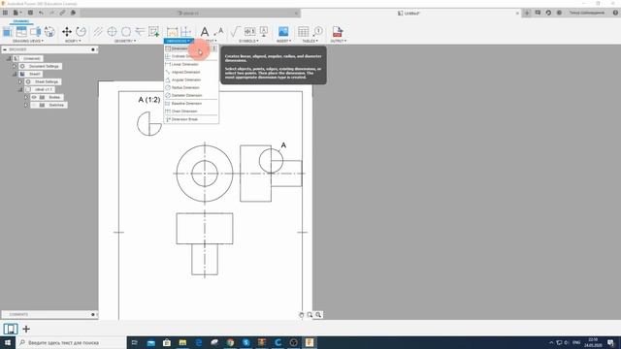Open the Output dropdown
This screenshot has height=349, width=621.
339,41
